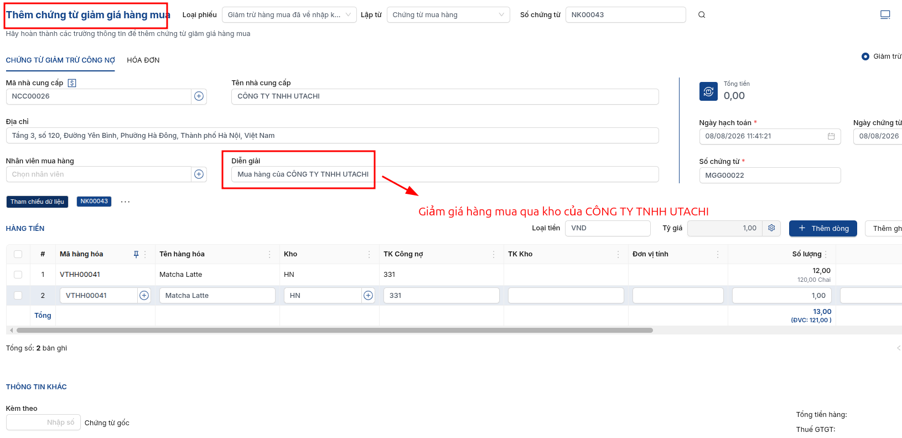Click the Tham chiếu dữ liệu button

pos(37,202)
